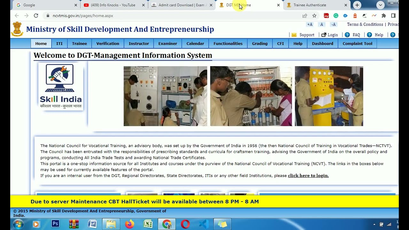The image size is (409, 230).
Task: Click the Skill India logo image
Action: [61, 86]
